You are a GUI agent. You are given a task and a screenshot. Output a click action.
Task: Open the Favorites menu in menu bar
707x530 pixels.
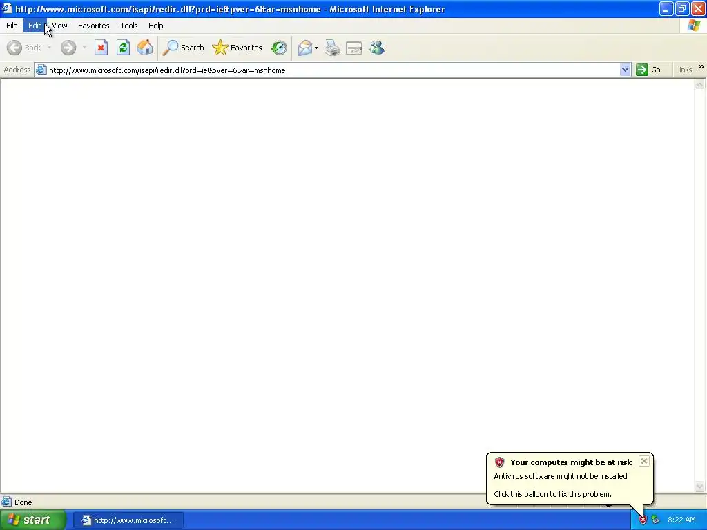click(x=94, y=26)
